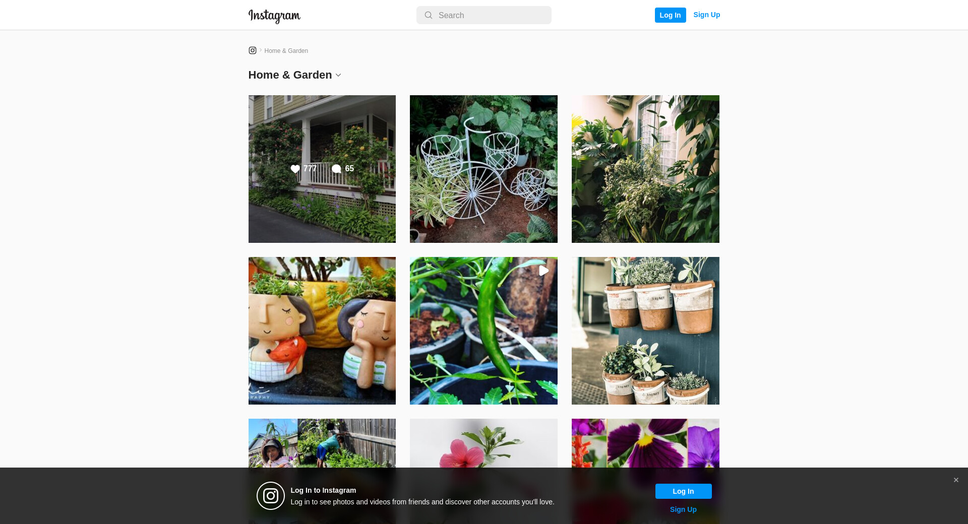Open the couple figurine planters photo
The height and width of the screenshot is (524, 968).
point(322,331)
